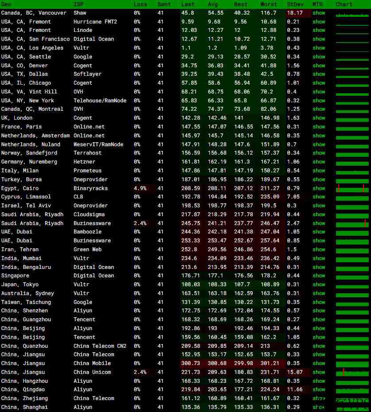
Task: Select the "China, Hangzhou" geo cell
Action: [24, 381]
